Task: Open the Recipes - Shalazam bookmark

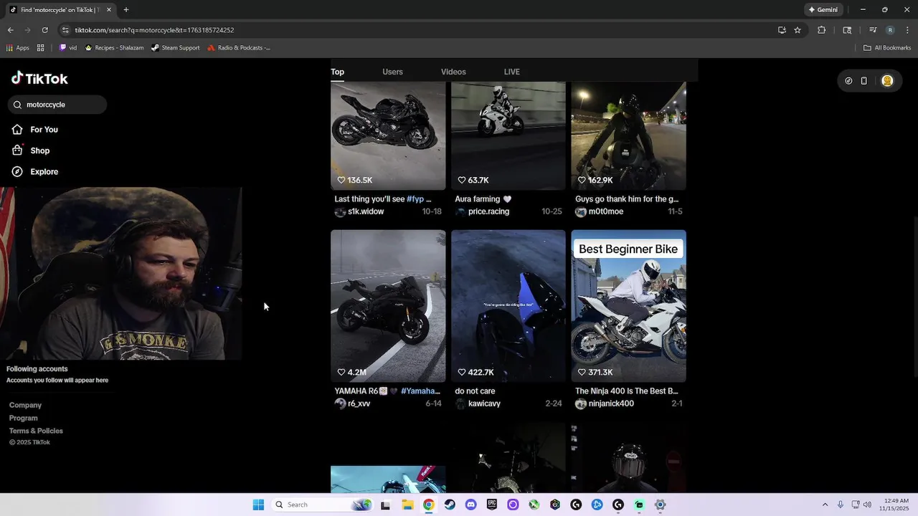Action: point(114,48)
